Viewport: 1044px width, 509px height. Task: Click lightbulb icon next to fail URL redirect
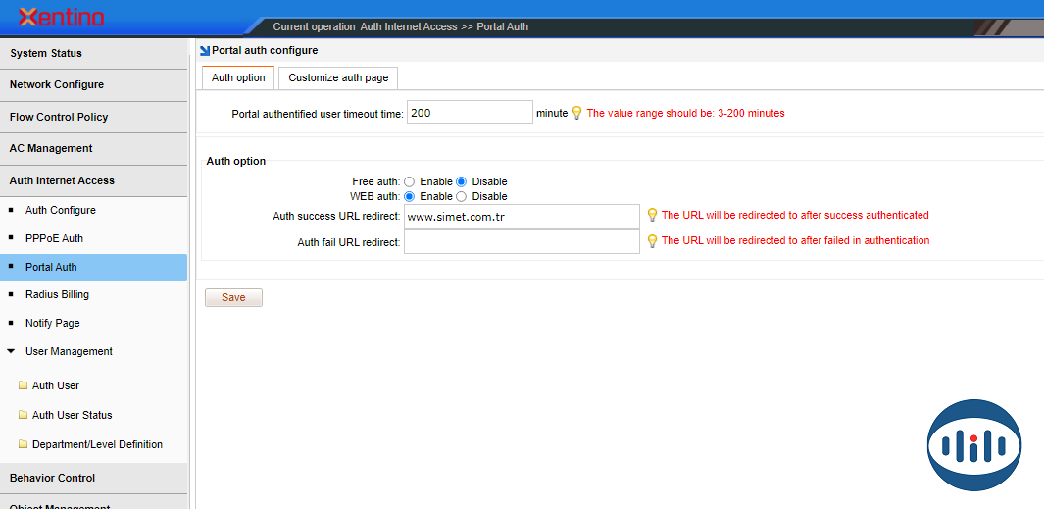[652, 240]
